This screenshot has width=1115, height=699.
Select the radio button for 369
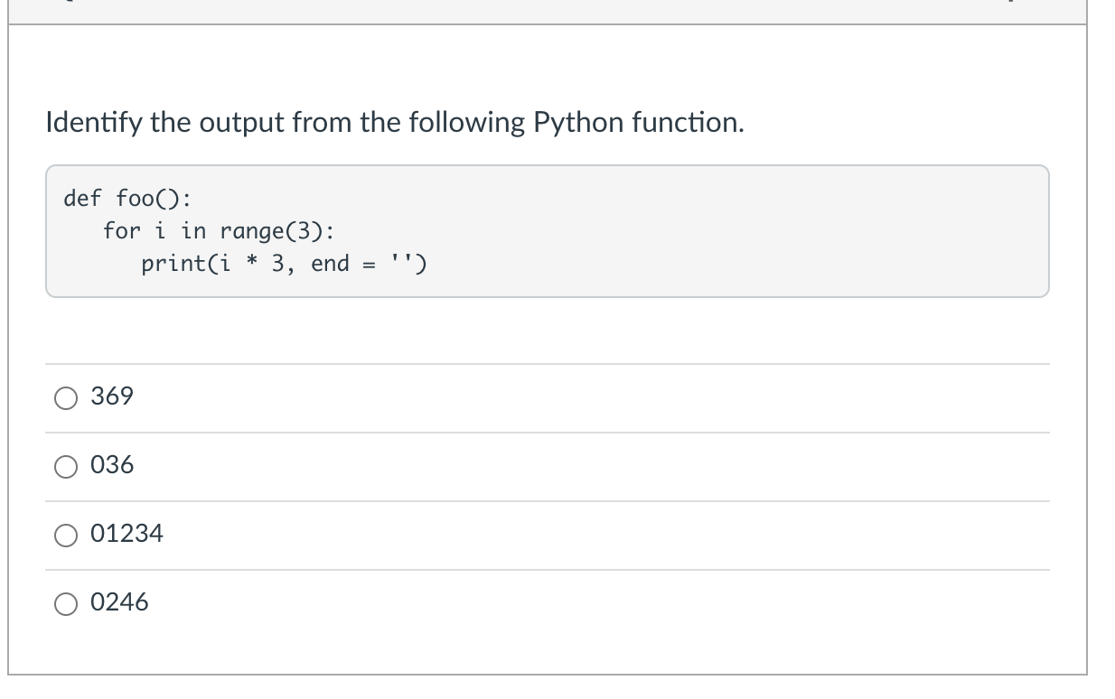[66, 398]
